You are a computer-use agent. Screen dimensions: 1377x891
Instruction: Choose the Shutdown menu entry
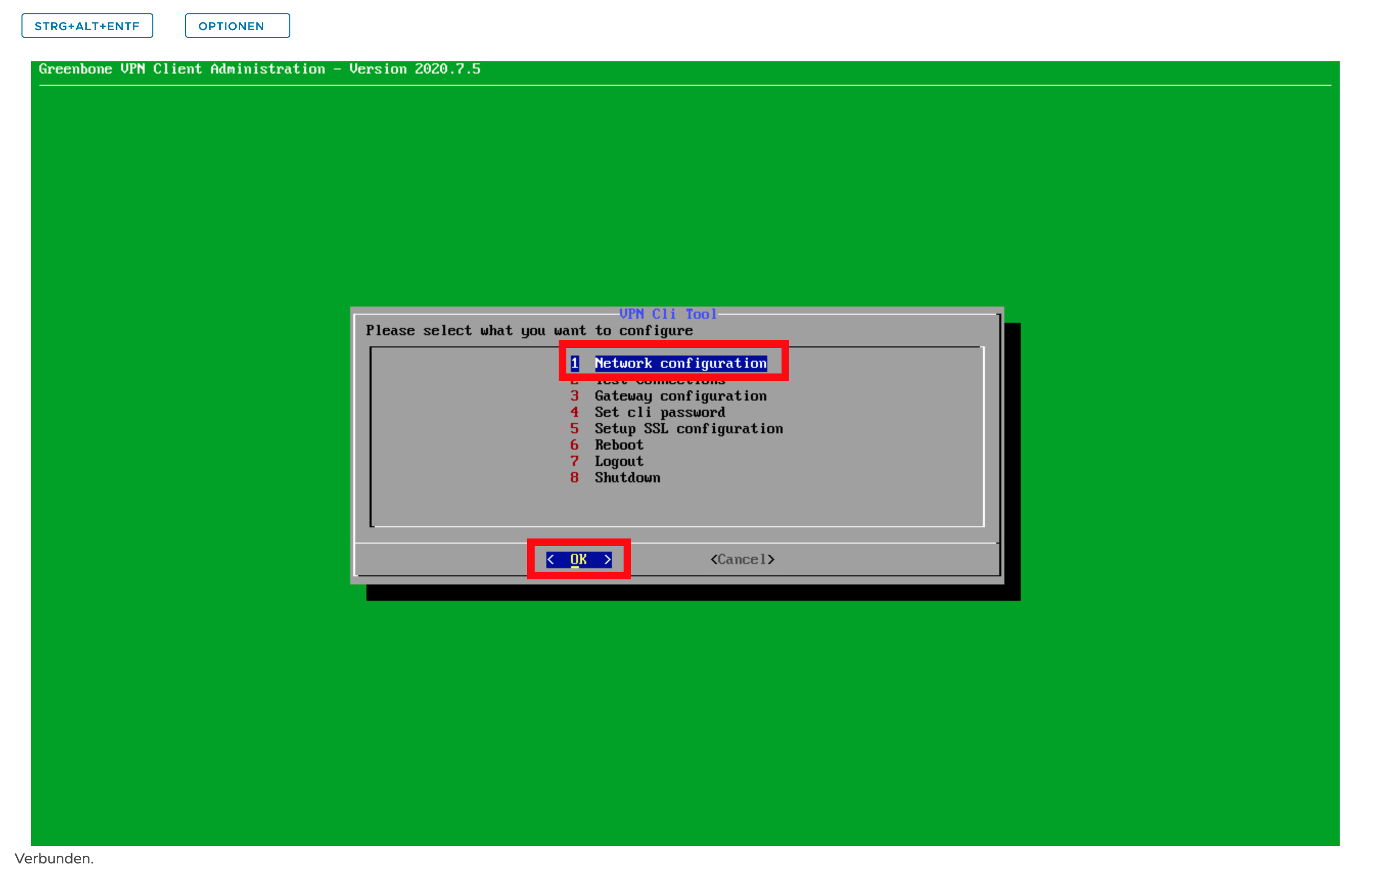pyautogui.click(x=615, y=478)
